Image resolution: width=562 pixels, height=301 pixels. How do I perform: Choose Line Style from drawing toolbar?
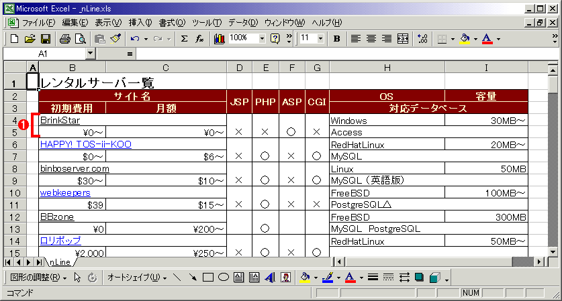click(373, 278)
